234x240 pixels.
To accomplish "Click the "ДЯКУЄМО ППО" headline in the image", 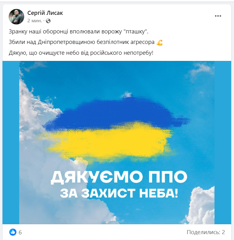I will coord(119,177).
